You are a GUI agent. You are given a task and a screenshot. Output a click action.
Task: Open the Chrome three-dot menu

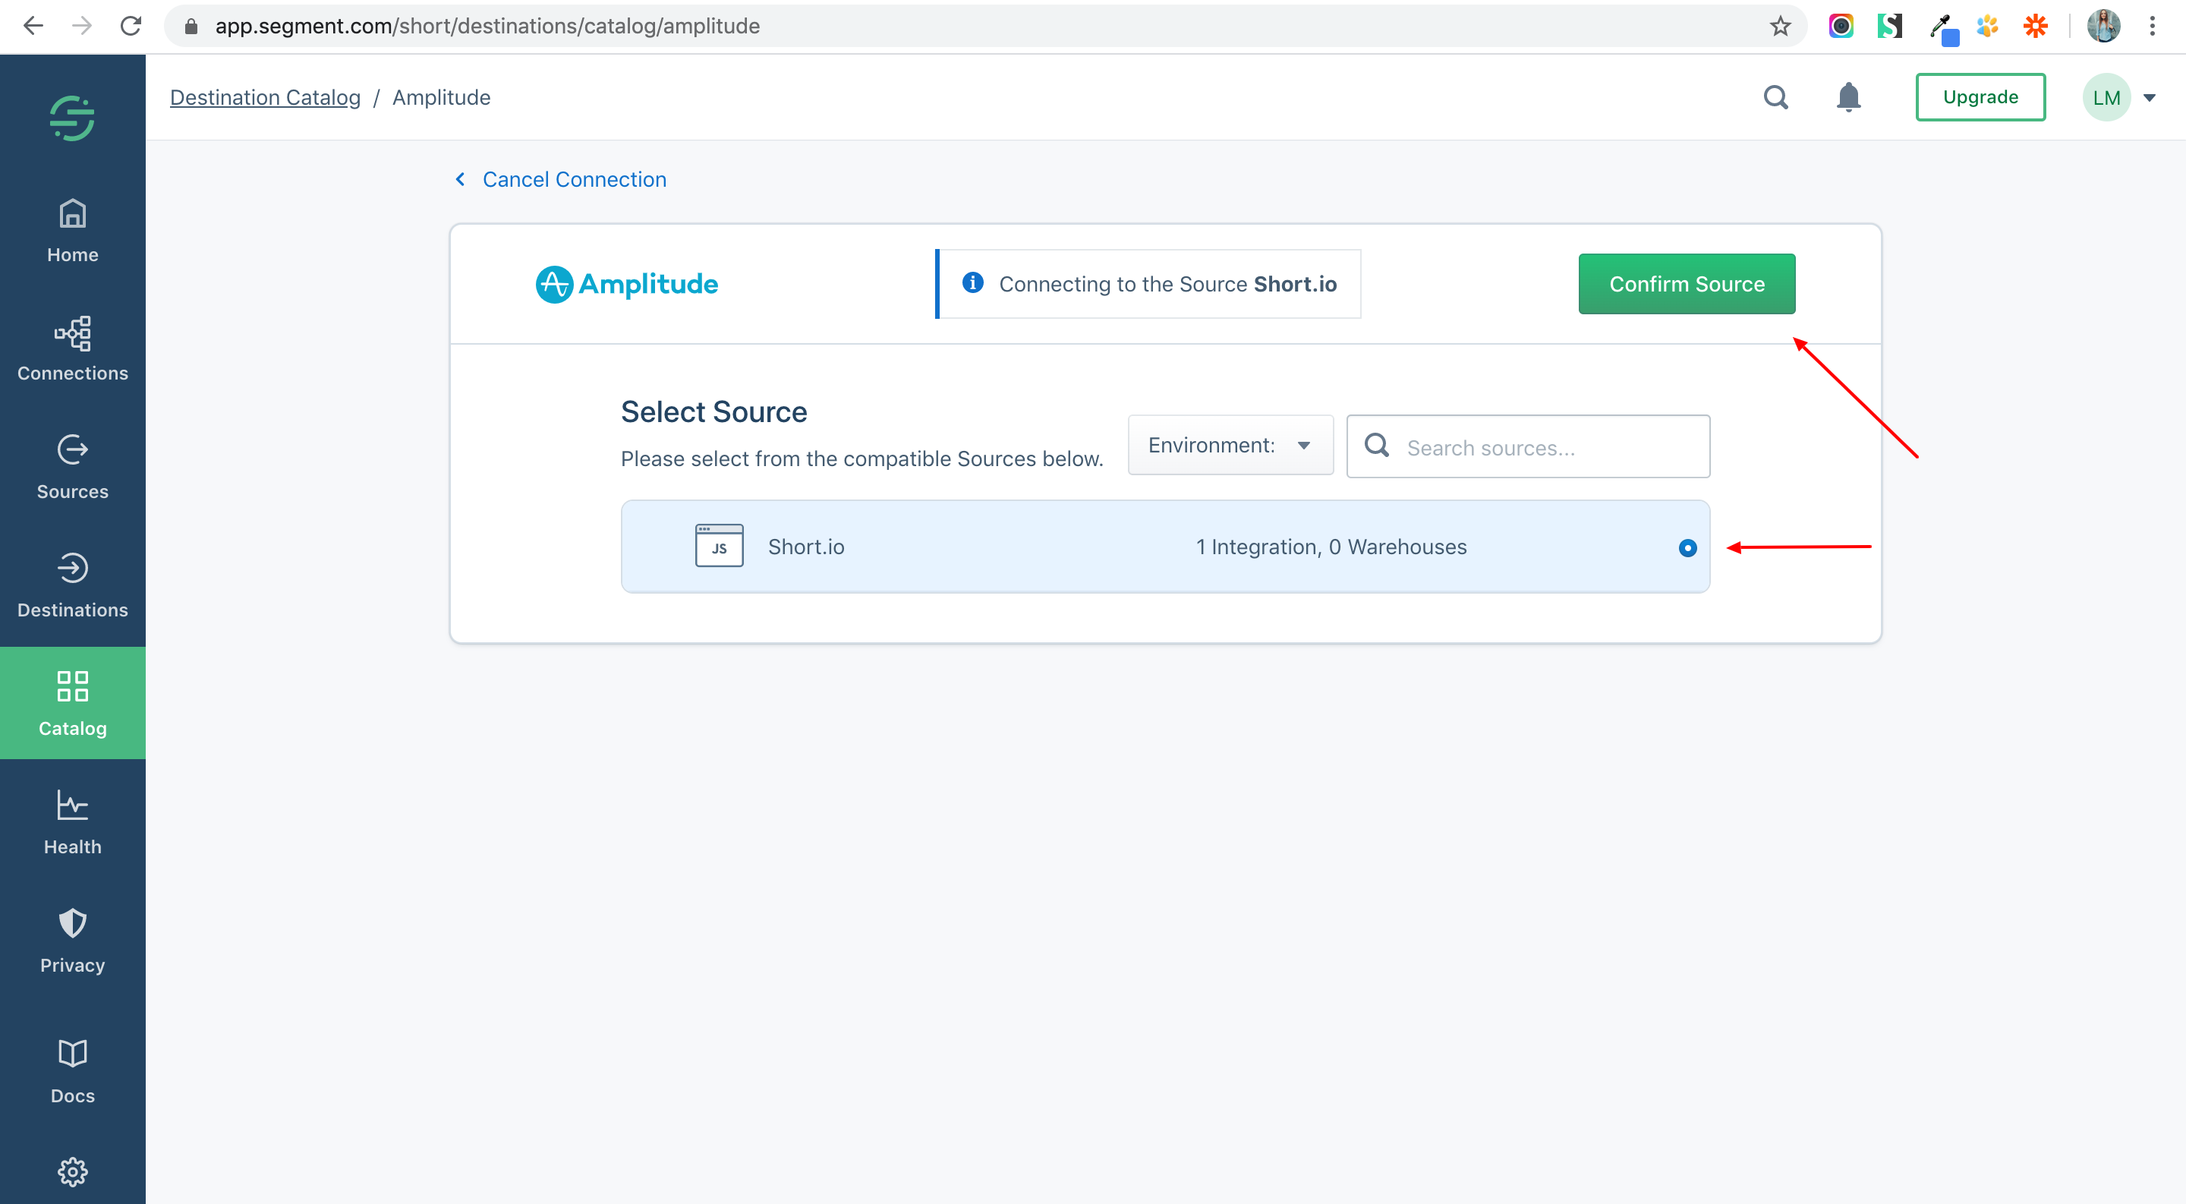tap(2152, 27)
